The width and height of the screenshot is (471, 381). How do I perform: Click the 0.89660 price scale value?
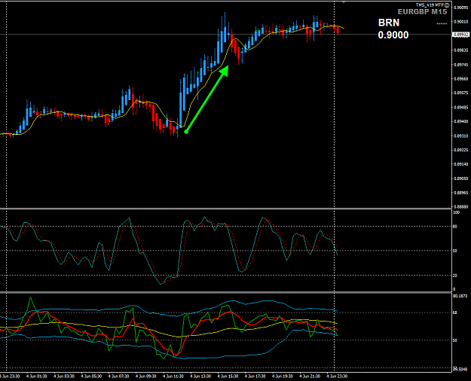461,78
